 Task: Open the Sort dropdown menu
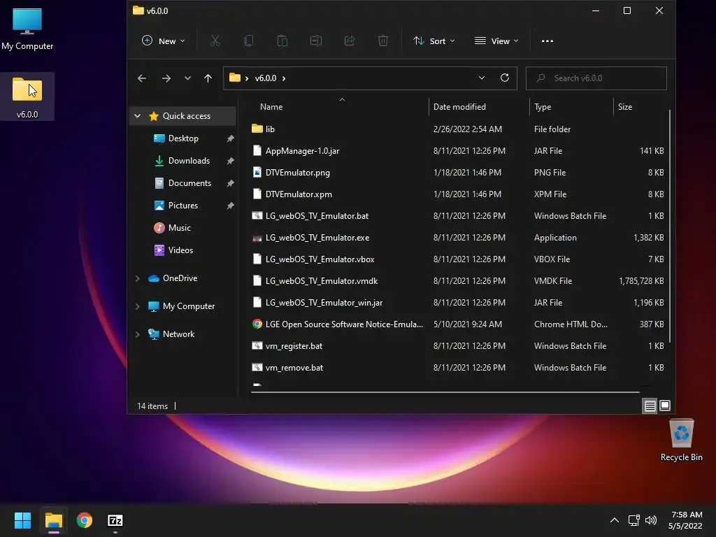coord(434,41)
